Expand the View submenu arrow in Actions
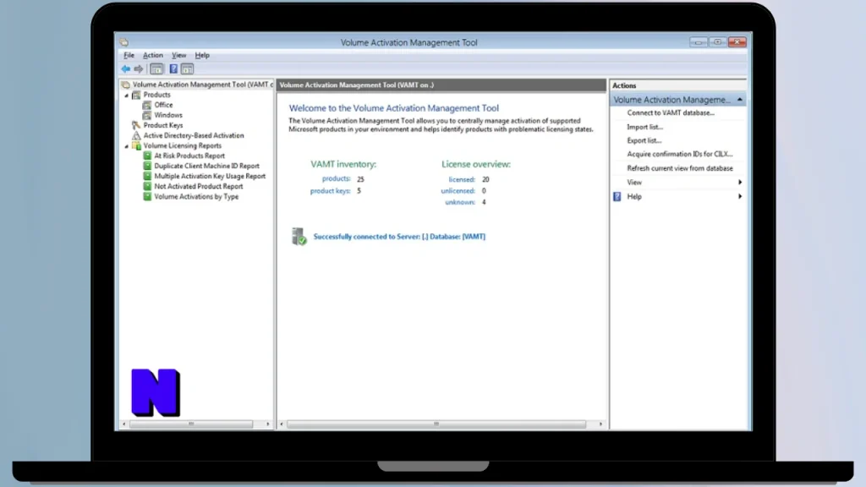 coord(740,183)
